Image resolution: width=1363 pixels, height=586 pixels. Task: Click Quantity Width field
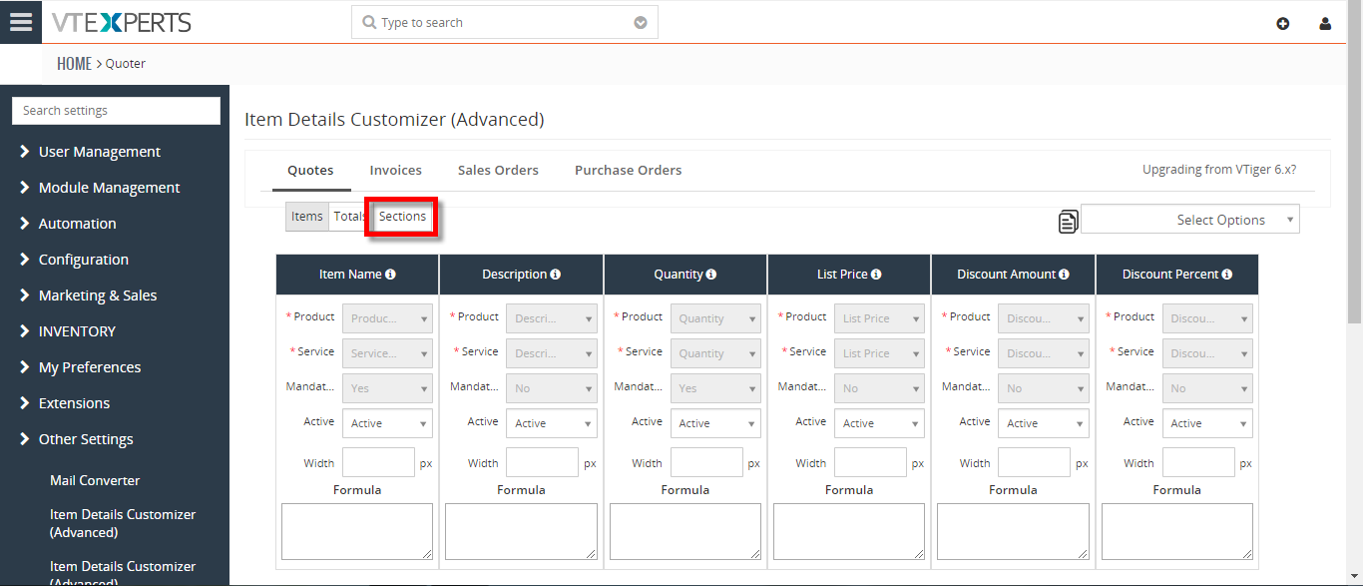click(706, 462)
